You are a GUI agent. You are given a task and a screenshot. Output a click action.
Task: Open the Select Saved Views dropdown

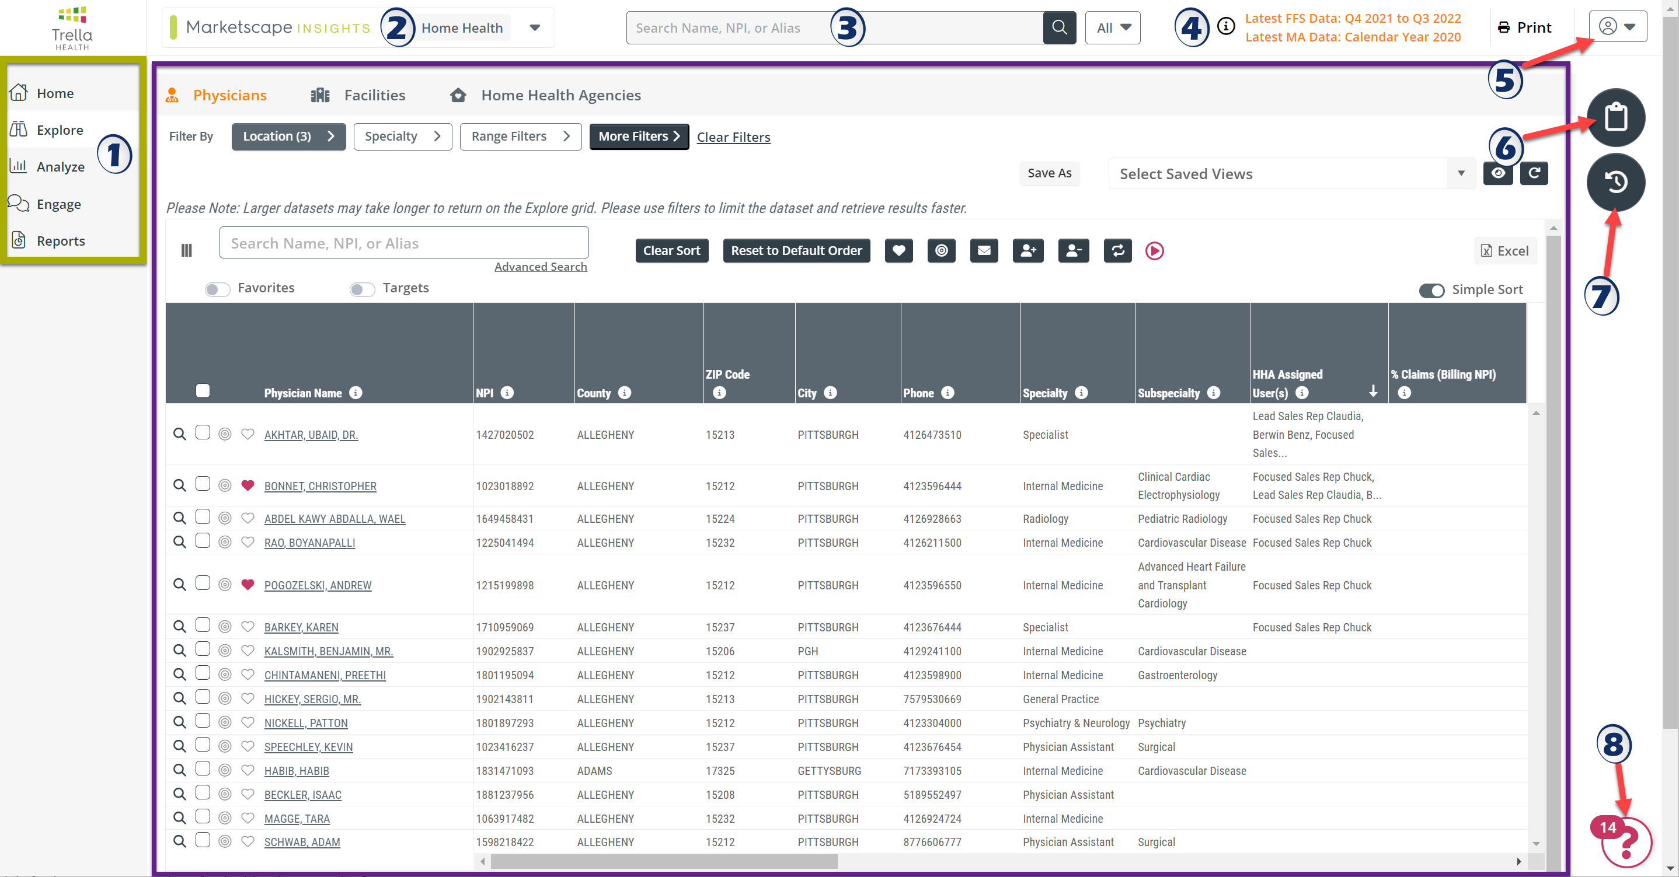click(x=1291, y=174)
